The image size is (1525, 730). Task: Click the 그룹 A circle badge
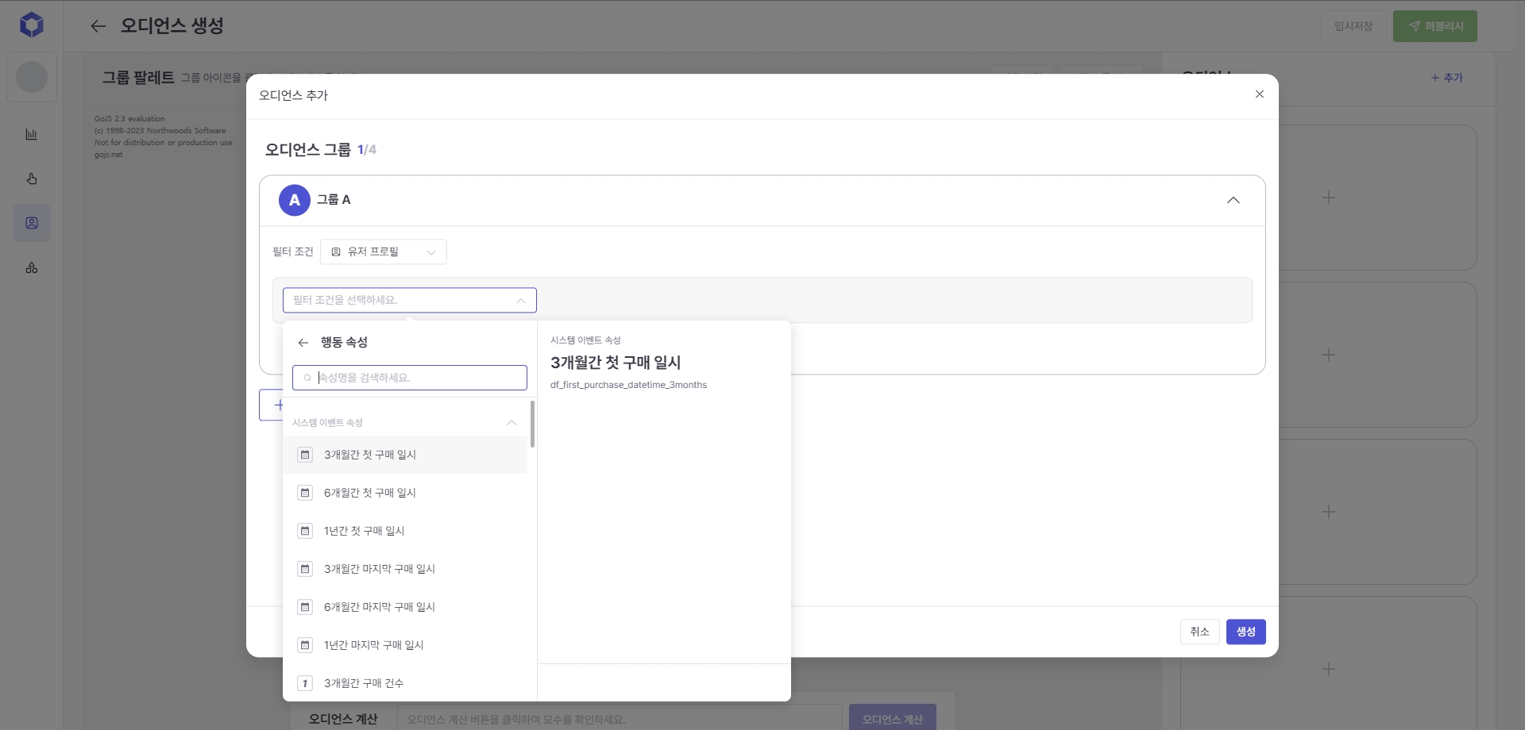coord(294,200)
